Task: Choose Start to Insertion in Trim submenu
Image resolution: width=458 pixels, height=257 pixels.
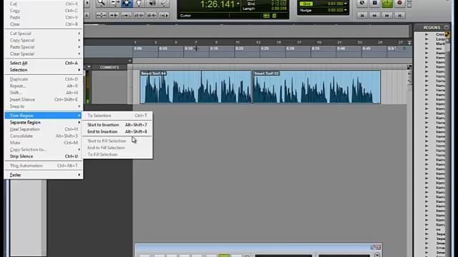Action: point(117,125)
